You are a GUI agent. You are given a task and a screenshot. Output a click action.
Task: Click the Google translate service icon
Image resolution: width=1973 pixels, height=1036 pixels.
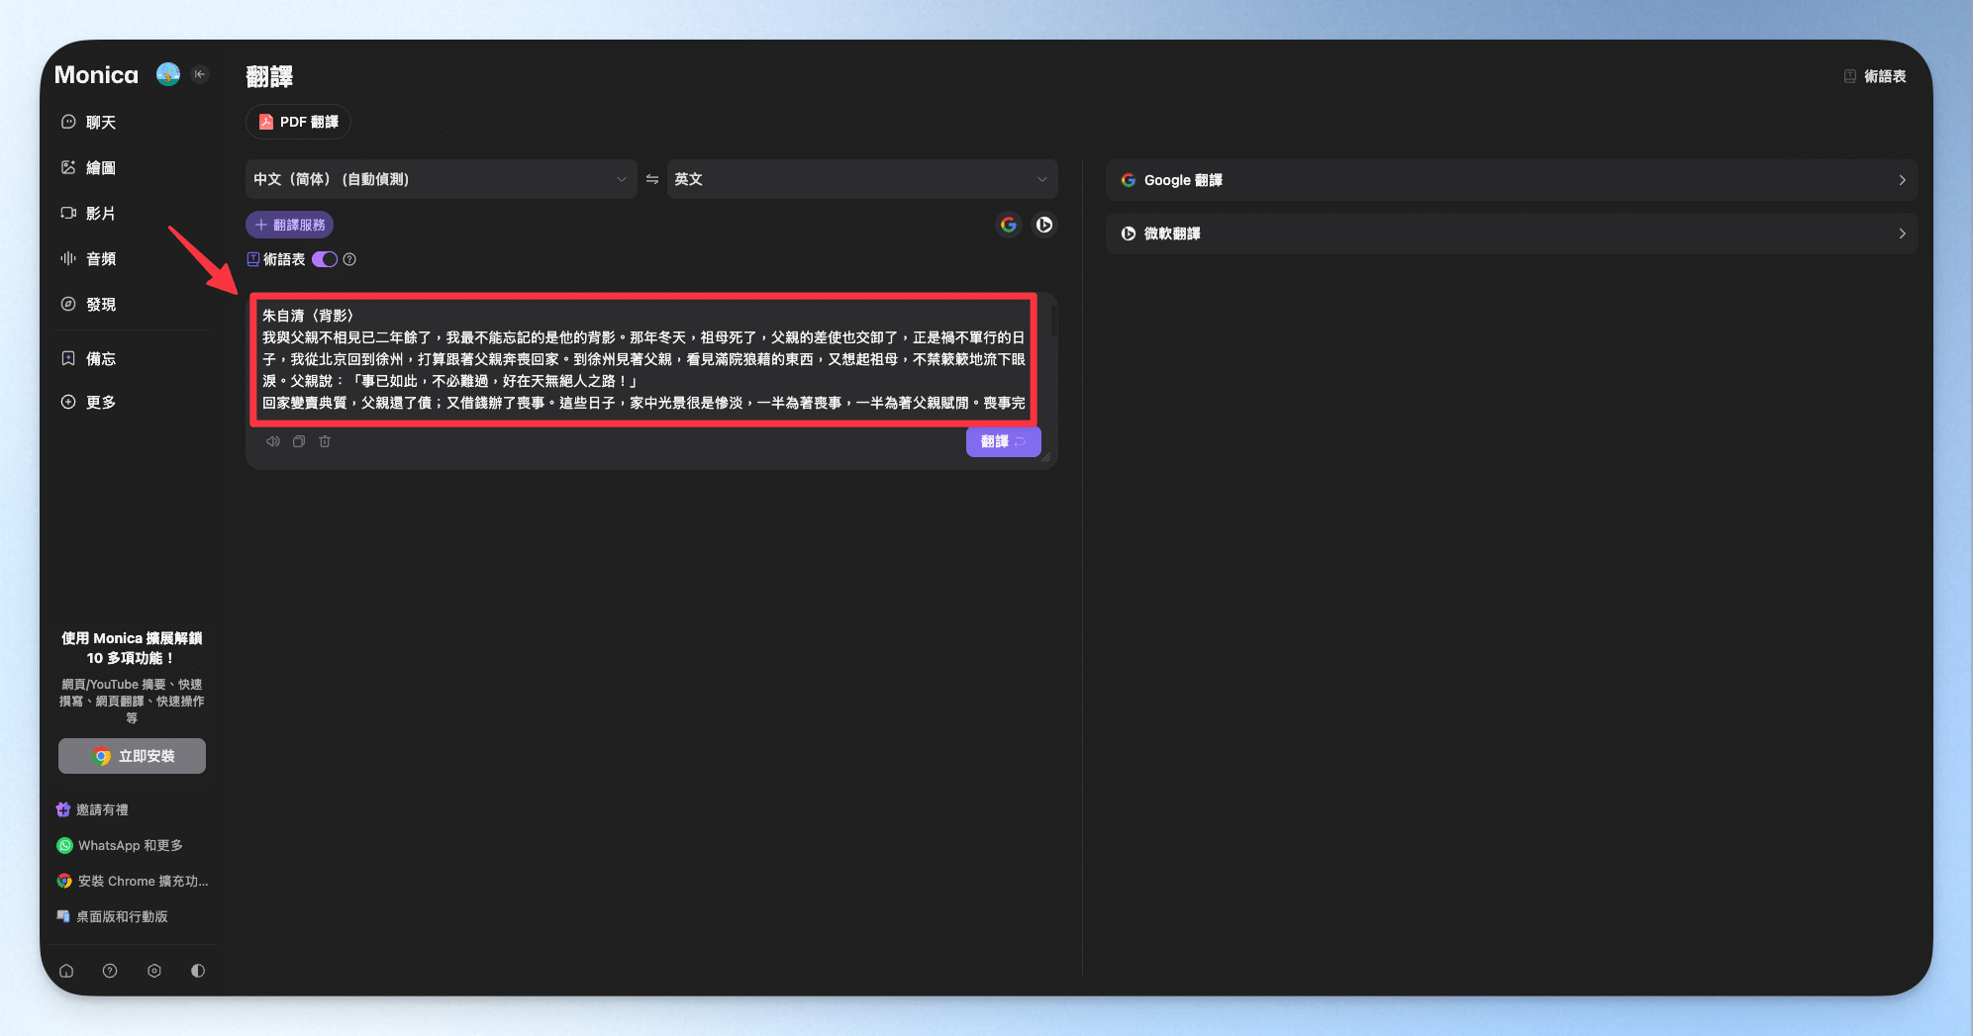[x=1008, y=225]
